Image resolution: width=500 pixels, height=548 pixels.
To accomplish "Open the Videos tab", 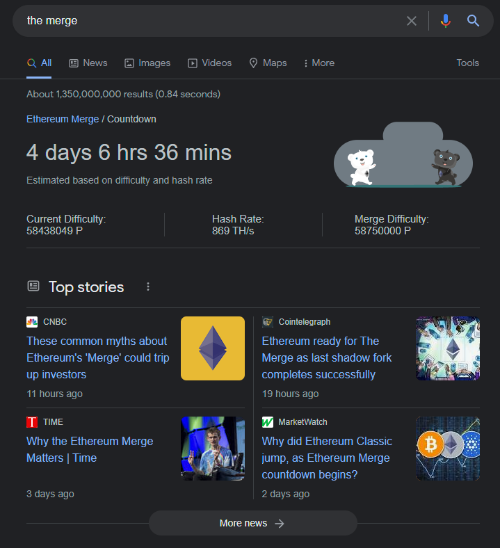I will tap(209, 63).
